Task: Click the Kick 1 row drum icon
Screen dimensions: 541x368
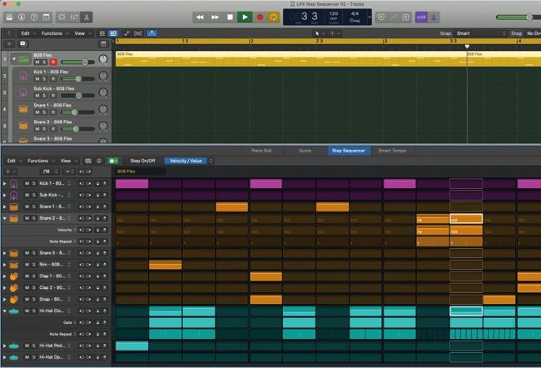Action: tap(14, 183)
